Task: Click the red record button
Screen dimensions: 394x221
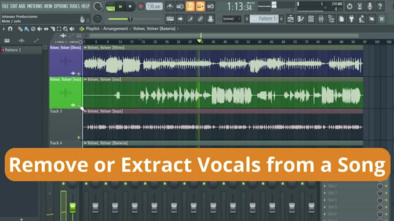Action: click(140, 6)
